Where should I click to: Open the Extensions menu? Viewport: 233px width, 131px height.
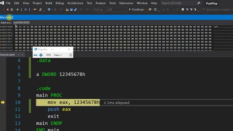coord(126,3)
